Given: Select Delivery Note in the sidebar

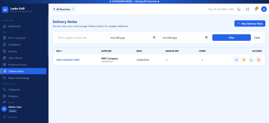Looking at the screenshot, I should point(23,71).
